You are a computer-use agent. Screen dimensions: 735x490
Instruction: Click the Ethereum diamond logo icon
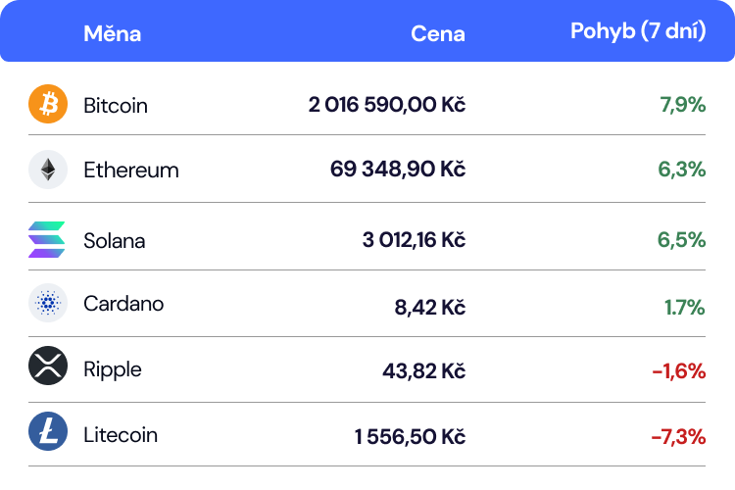[x=47, y=170]
